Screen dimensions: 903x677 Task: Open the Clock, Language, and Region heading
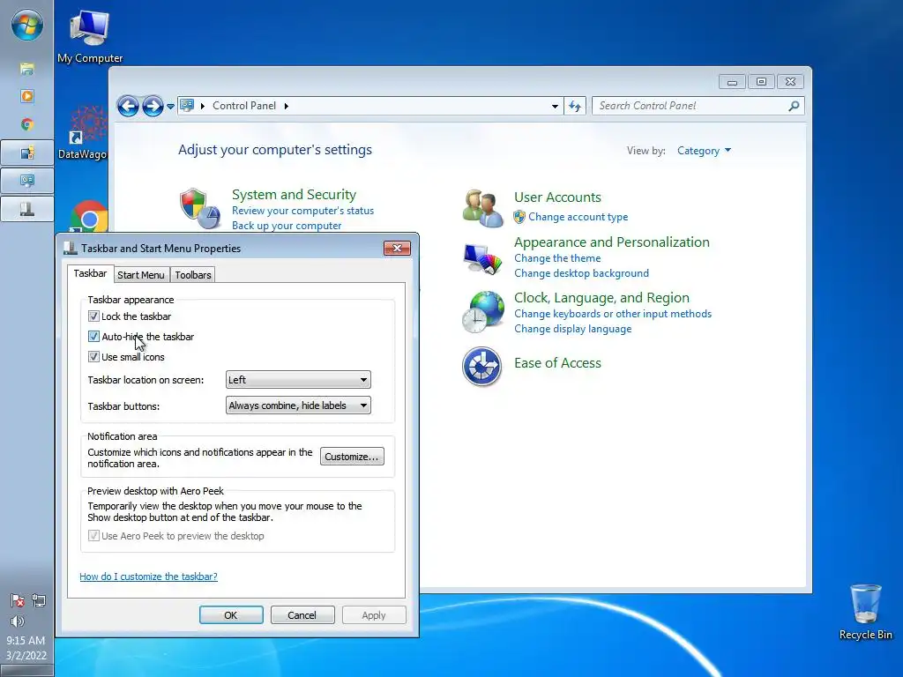click(601, 298)
